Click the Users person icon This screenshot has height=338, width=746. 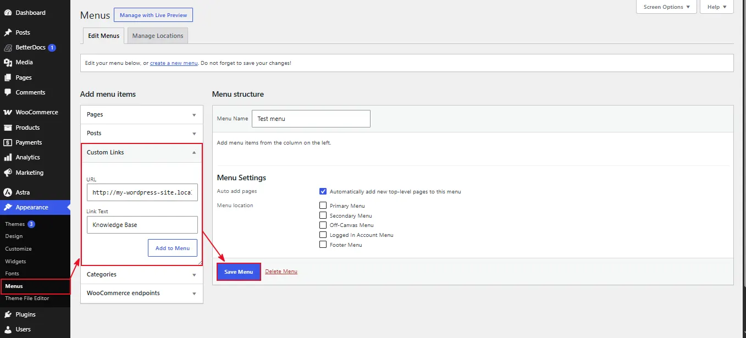coord(8,329)
